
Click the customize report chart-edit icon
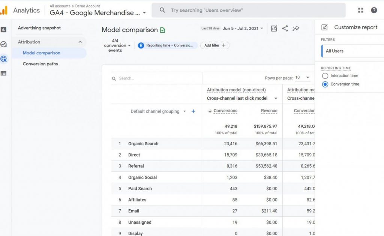[274, 29]
